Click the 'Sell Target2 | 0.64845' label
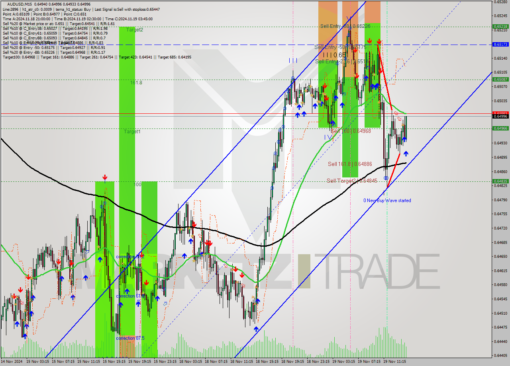This screenshot has height=366, width=510. (352, 181)
